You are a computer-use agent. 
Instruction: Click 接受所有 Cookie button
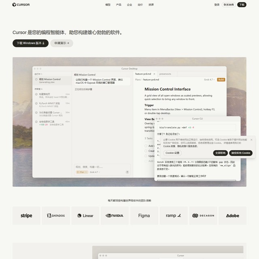point(241,153)
